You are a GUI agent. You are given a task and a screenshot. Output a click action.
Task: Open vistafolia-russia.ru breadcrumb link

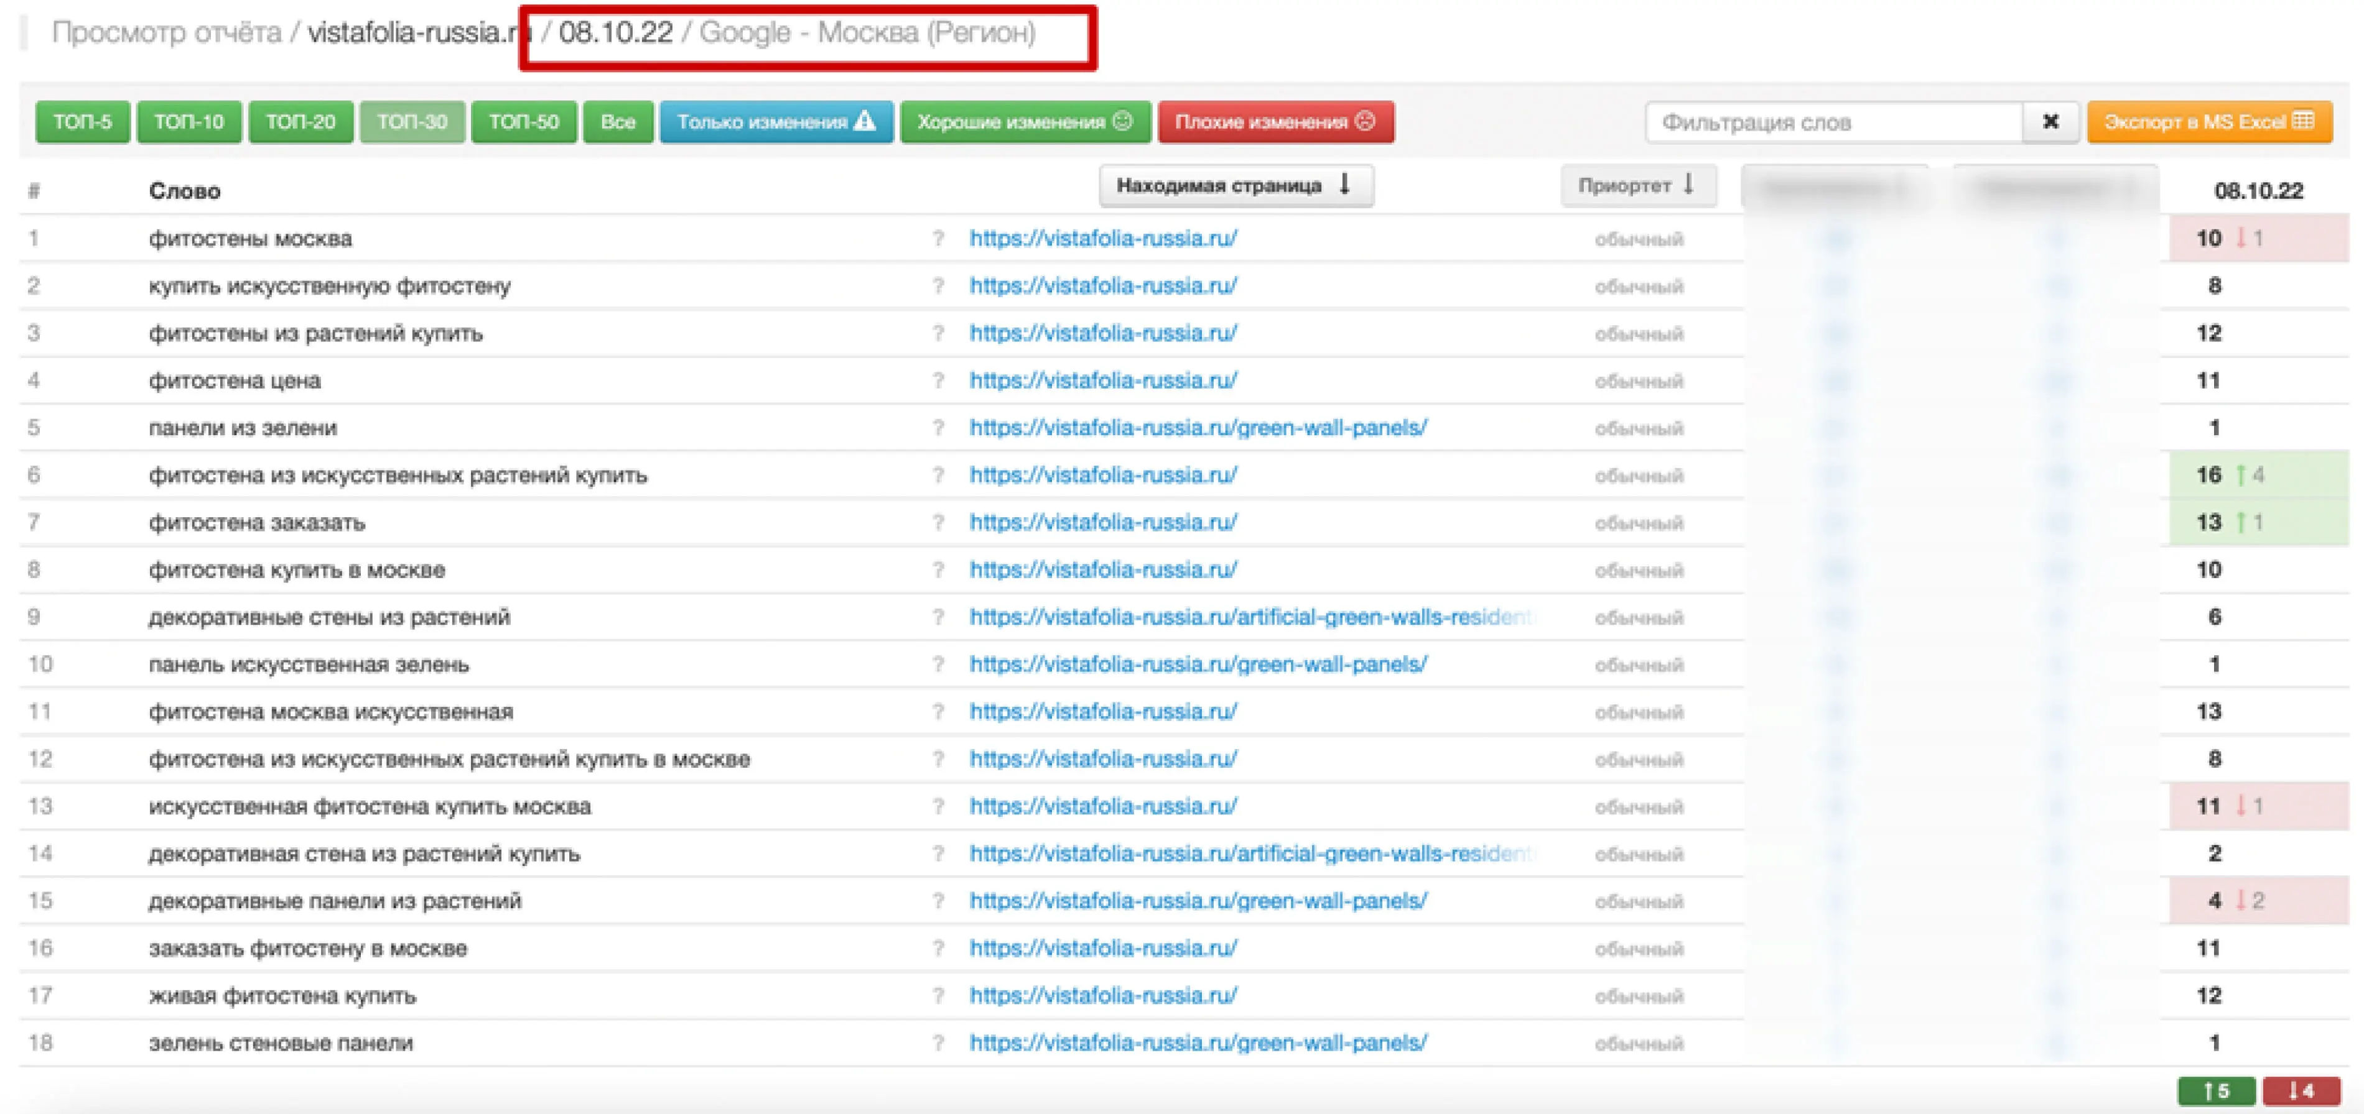click(419, 33)
